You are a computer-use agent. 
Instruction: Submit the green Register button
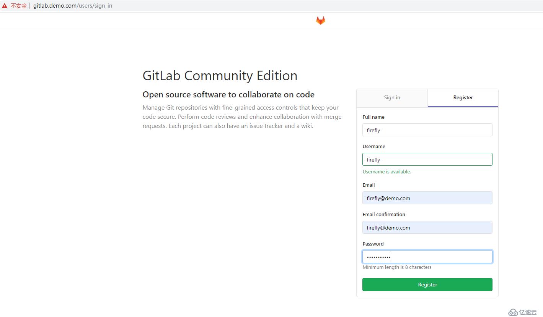pyautogui.click(x=427, y=285)
